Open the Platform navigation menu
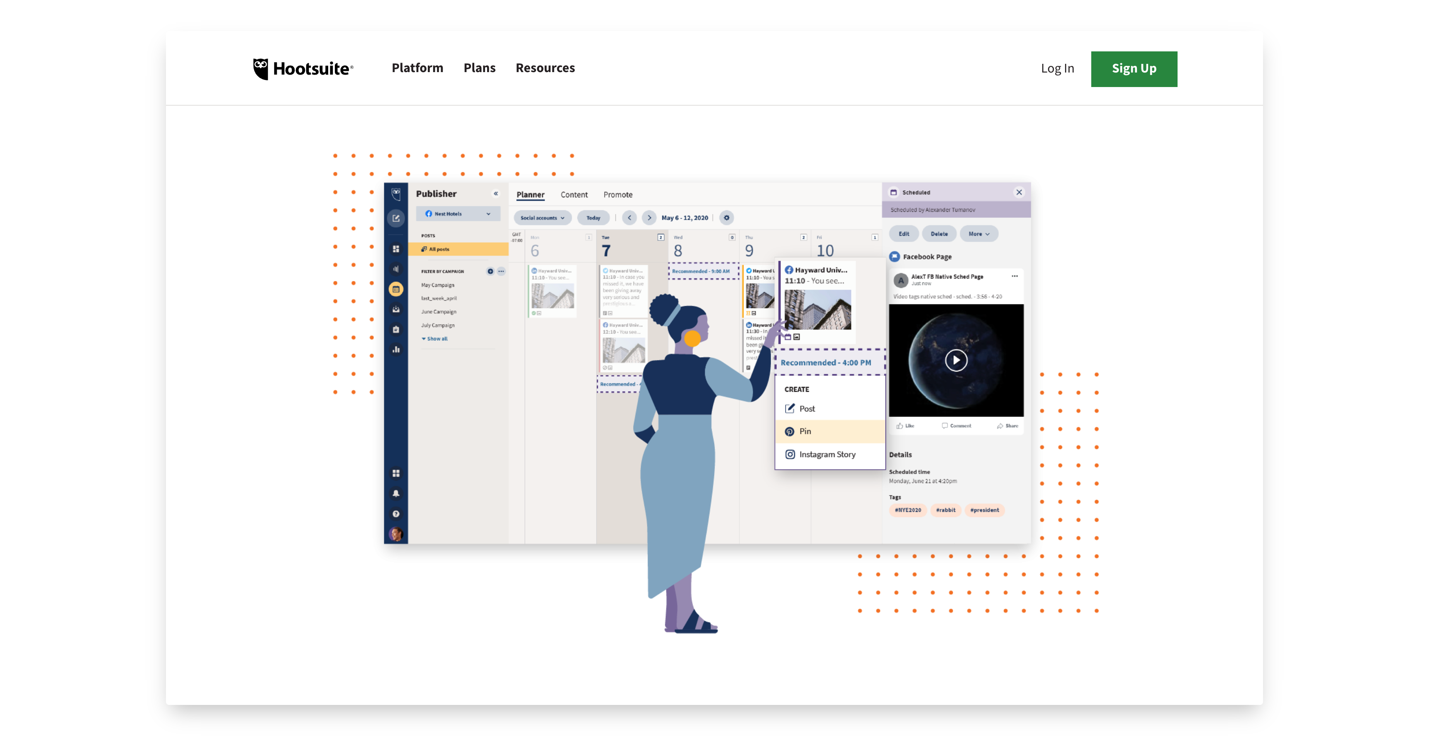Image resolution: width=1429 pixels, height=736 pixels. click(x=418, y=68)
